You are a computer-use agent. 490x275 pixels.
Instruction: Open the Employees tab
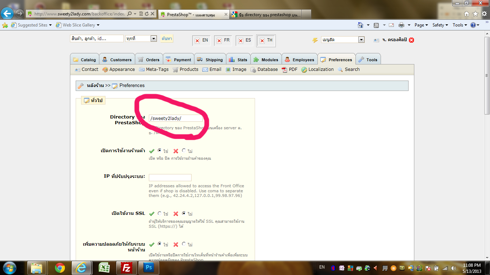tap(300, 59)
